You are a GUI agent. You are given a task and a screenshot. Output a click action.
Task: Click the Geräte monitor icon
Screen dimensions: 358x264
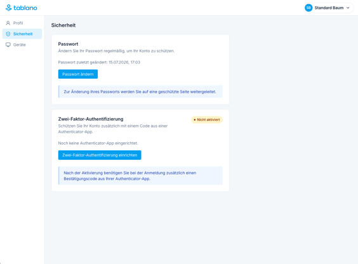click(8, 44)
